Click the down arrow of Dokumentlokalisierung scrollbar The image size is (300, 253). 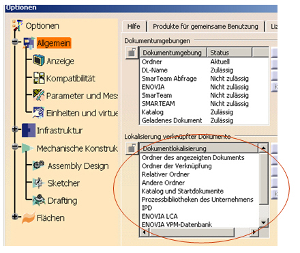pyautogui.click(x=264, y=223)
